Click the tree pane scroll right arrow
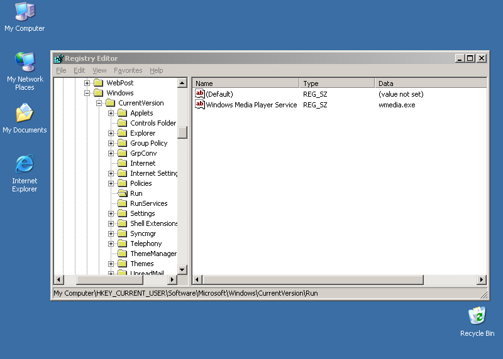Viewport: 503px width, 359px height. tap(172, 279)
